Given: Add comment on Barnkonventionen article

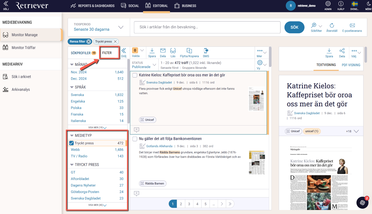Looking at the screenshot, I should click(137, 193).
